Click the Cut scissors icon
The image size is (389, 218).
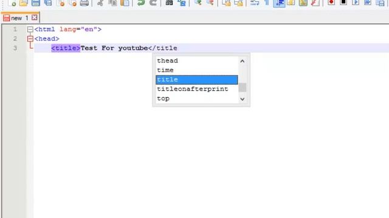click(100, 2)
